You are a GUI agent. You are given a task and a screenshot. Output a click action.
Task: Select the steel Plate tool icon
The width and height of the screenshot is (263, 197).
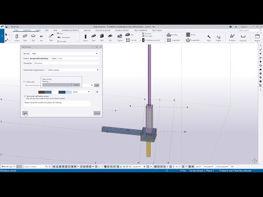point(33,37)
